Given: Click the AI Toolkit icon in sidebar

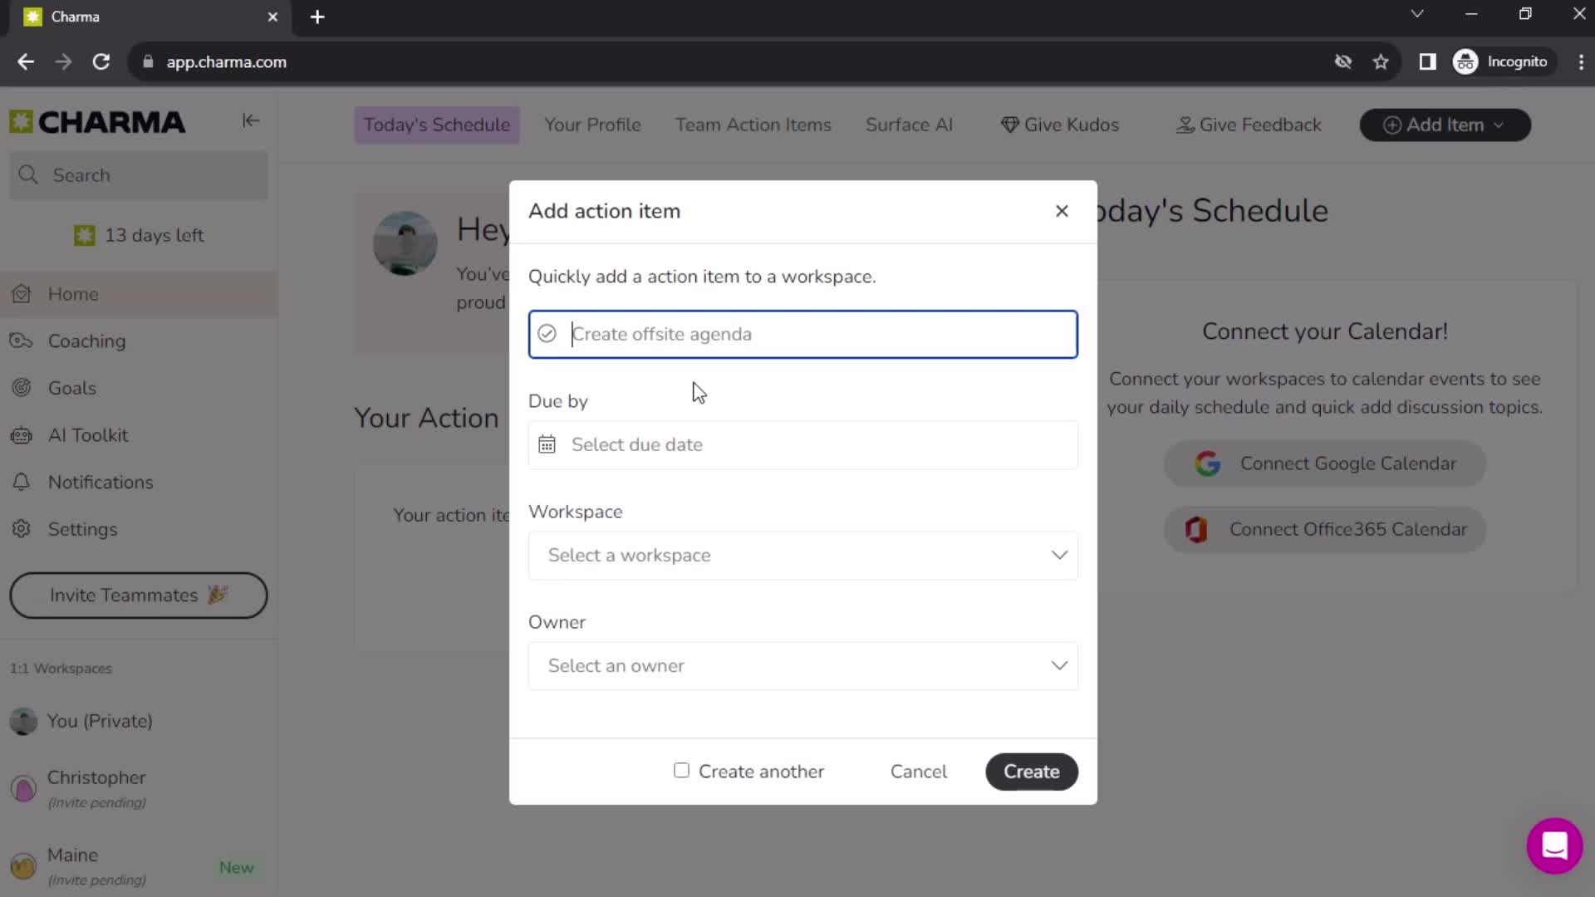Looking at the screenshot, I should 25,436.
